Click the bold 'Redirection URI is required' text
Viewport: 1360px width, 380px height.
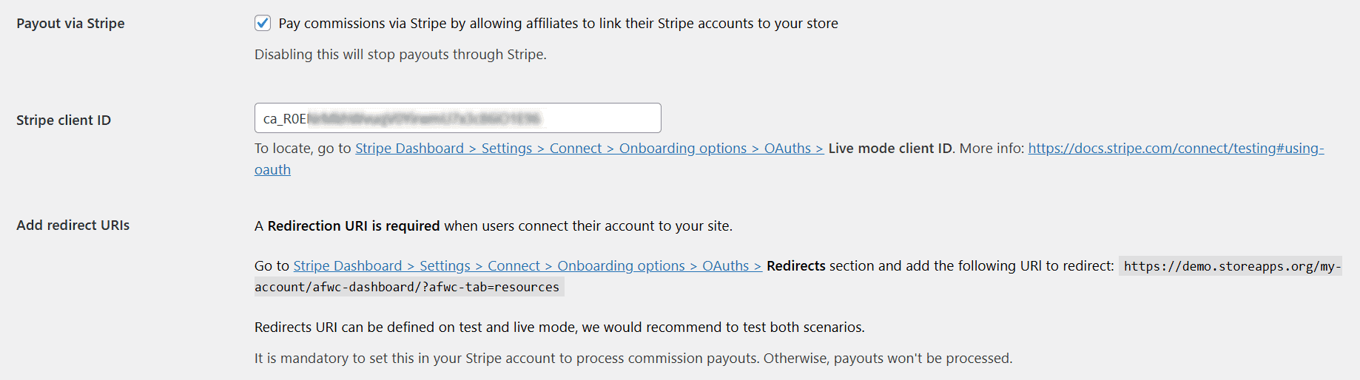pyautogui.click(x=354, y=226)
